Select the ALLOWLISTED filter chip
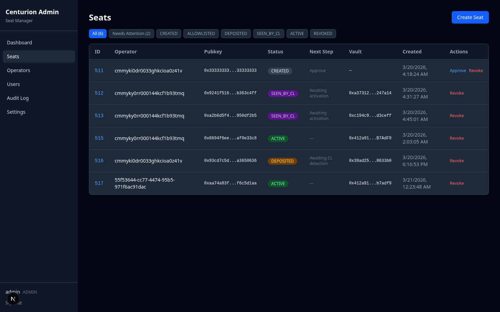 (201, 34)
